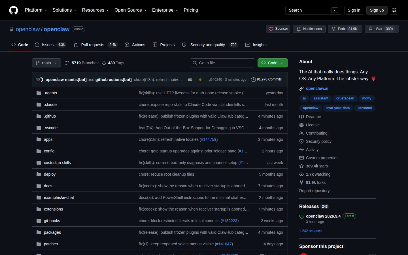Select the Code tab
The height and width of the screenshot is (255, 408).
[x=20, y=45]
